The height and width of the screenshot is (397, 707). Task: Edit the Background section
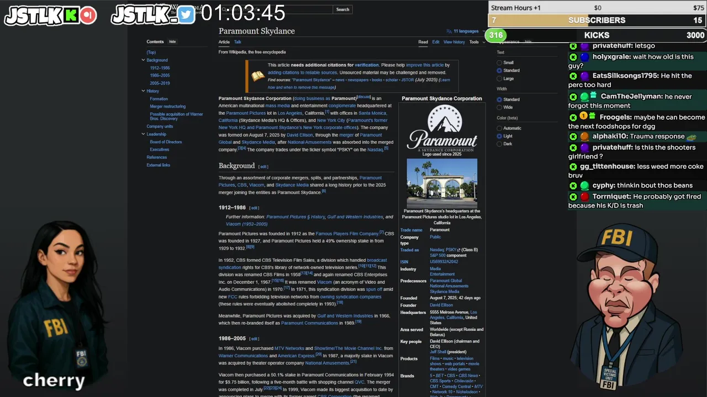tap(263, 167)
